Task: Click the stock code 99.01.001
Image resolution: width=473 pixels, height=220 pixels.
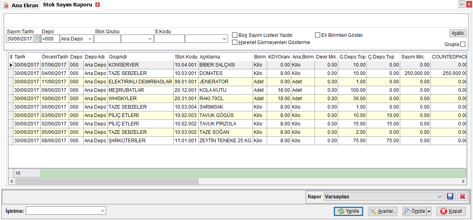Action: point(186,82)
